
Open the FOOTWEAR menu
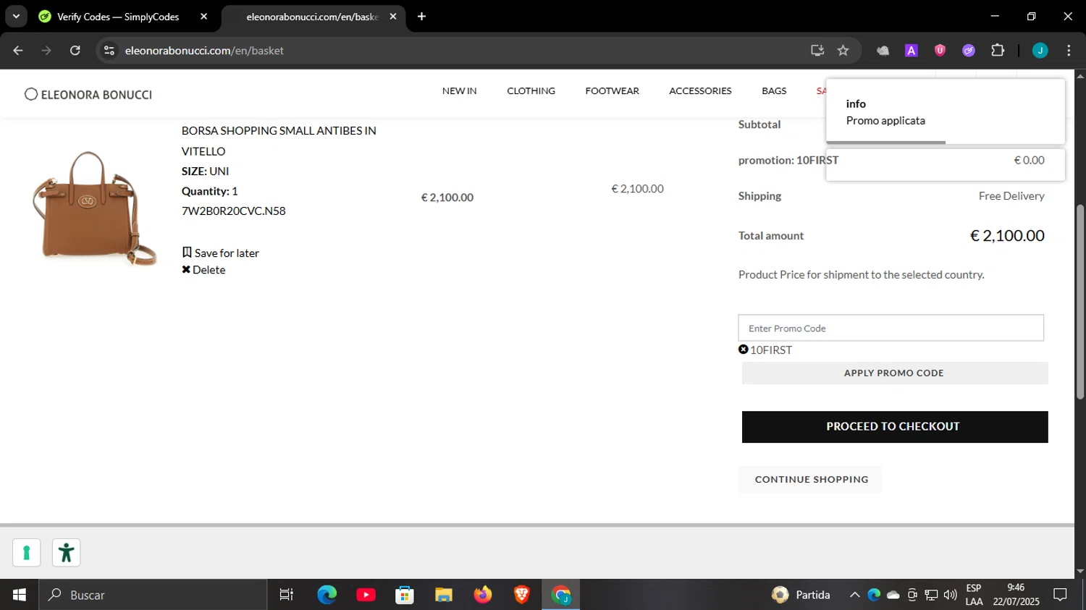(x=612, y=91)
